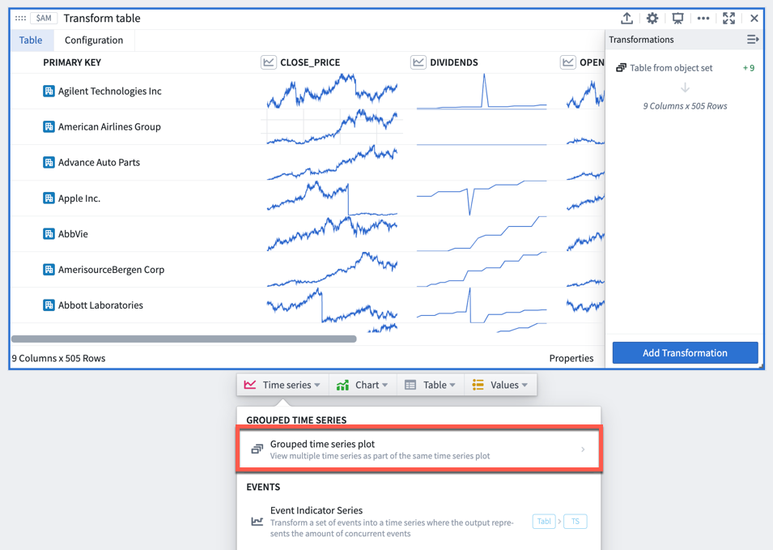
Task: Click Apple Inc. close price sparkline
Action: [333, 198]
